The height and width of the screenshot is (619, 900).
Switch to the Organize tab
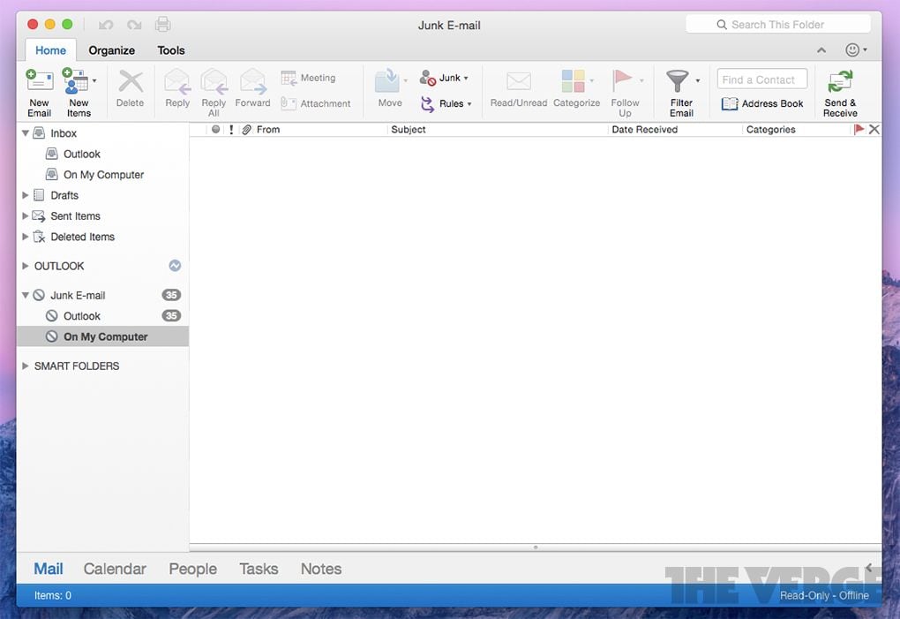pos(112,50)
